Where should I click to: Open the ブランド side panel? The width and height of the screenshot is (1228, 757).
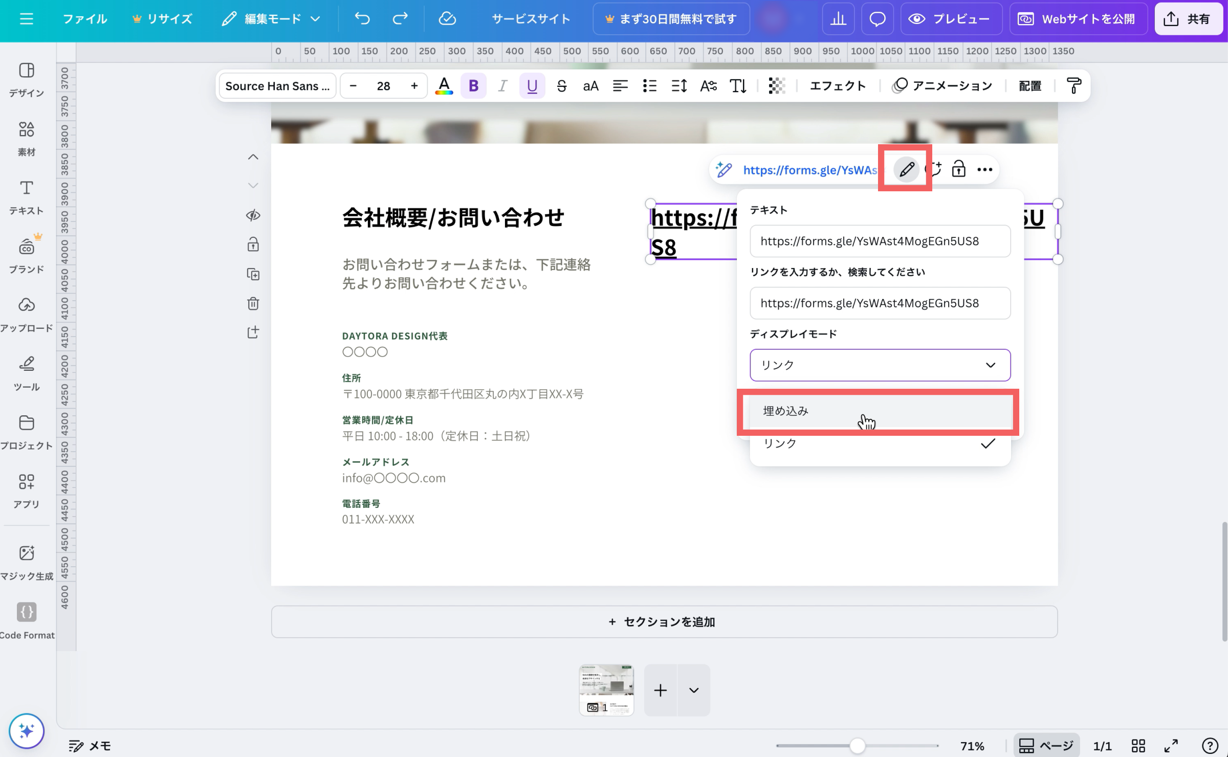[x=27, y=256]
